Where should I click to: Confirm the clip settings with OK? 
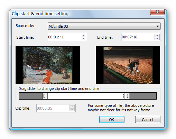pyautogui.click(x=112, y=120)
